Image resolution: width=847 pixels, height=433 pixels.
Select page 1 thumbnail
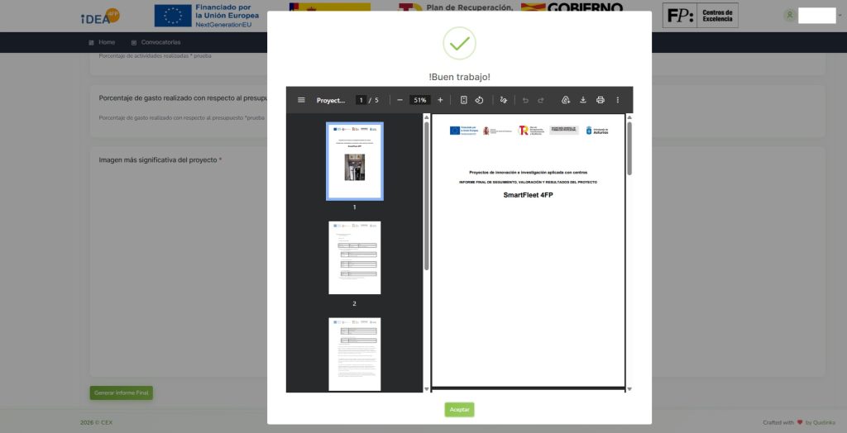pos(354,161)
